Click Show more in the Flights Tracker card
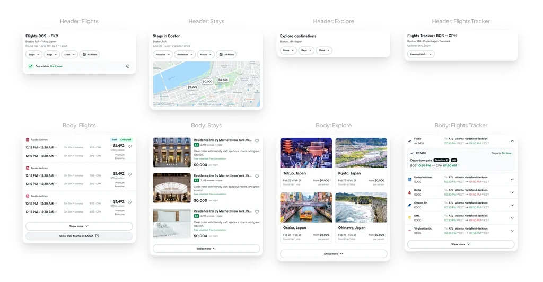 pos(461,244)
